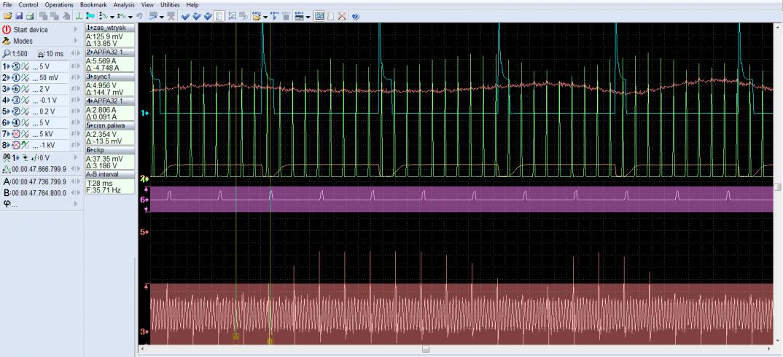783x357 pixels.
Task: Click the red power Start device icon
Action: pos(7,30)
